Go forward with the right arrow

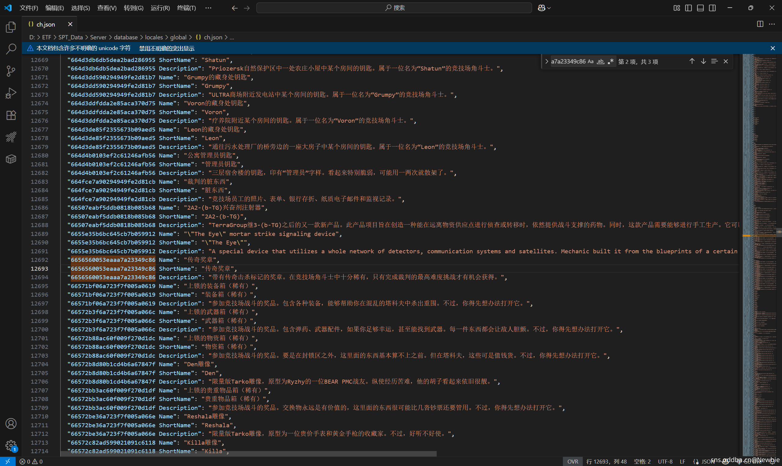(247, 8)
